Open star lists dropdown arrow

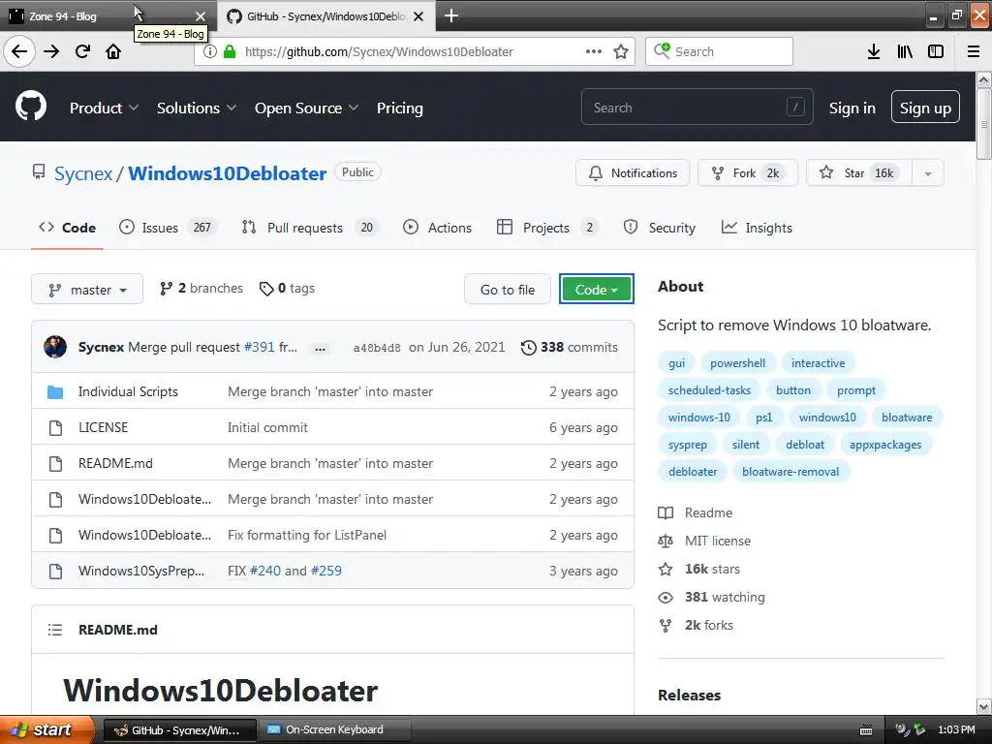[927, 173]
